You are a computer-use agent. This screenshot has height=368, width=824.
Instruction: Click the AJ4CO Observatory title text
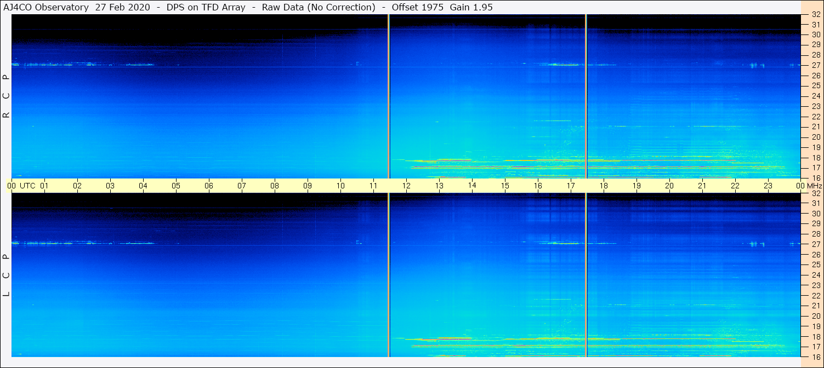[46, 7]
